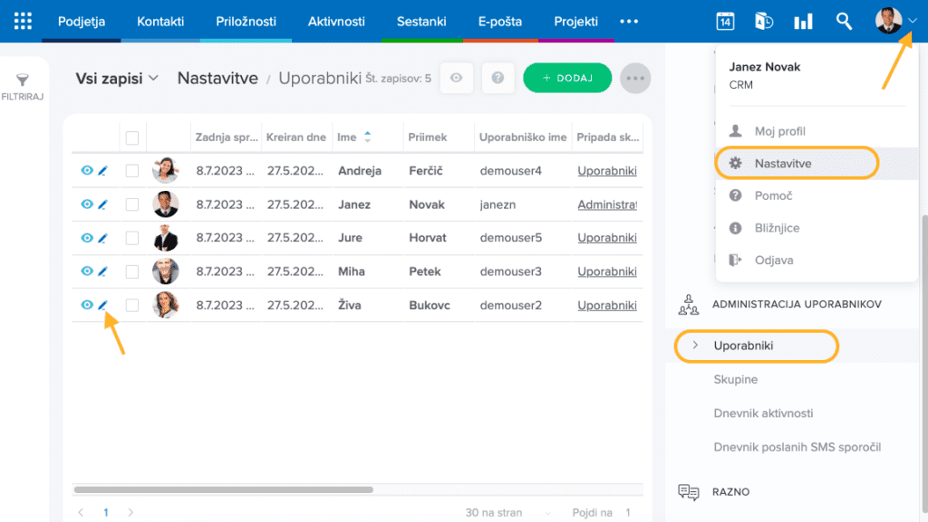This screenshot has width=928, height=522.
Task: Open the calendar icon in top bar
Action: [x=725, y=22]
